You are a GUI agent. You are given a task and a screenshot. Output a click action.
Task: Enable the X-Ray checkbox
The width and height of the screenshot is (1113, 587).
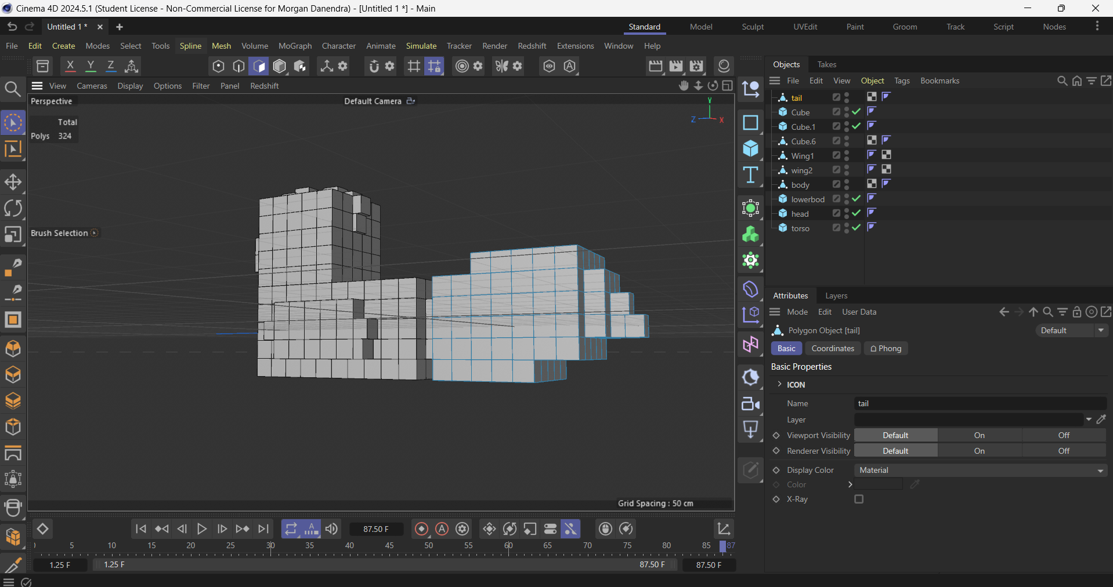click(x=859, y=499)
